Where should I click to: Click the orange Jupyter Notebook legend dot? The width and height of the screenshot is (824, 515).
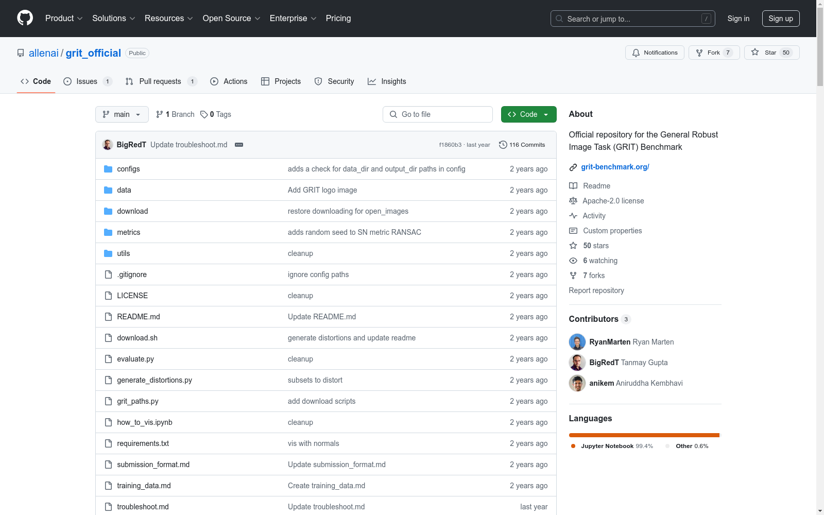coord(573,446)
